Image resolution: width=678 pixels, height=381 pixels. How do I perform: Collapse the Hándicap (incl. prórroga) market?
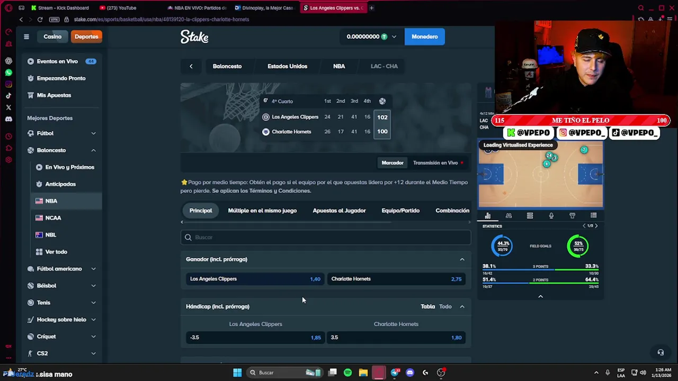pyautogui.click(x=462, y=306)
